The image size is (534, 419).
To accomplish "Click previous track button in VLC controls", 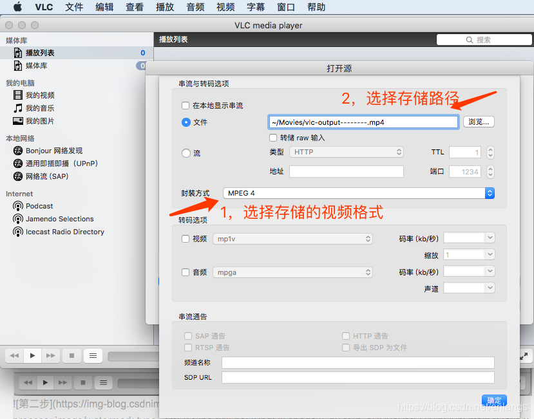I will pos(14,356).
